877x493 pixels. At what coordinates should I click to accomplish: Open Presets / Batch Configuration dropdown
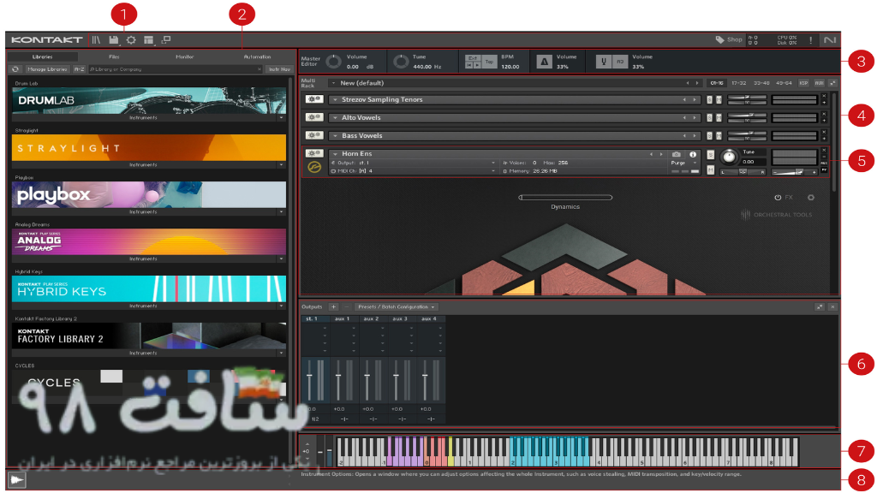397,307
